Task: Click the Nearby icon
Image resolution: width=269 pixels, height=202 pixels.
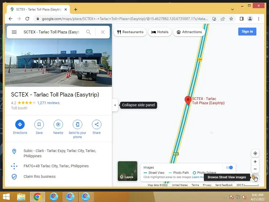Action: (x=58, y=124)
